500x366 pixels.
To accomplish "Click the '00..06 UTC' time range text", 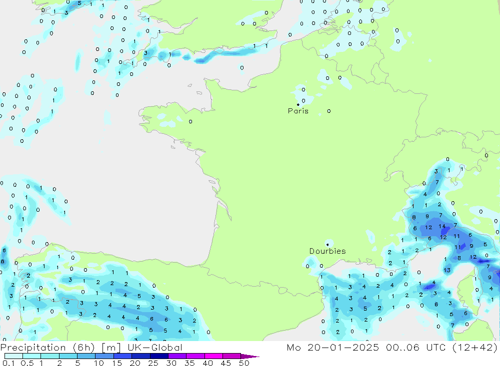I will click(x=415, y=348).
